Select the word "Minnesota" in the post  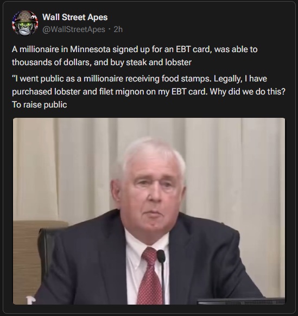90,49
